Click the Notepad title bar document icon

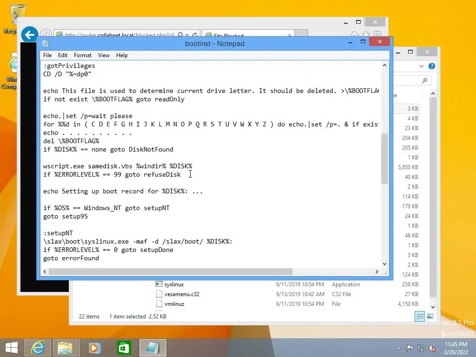45,43
